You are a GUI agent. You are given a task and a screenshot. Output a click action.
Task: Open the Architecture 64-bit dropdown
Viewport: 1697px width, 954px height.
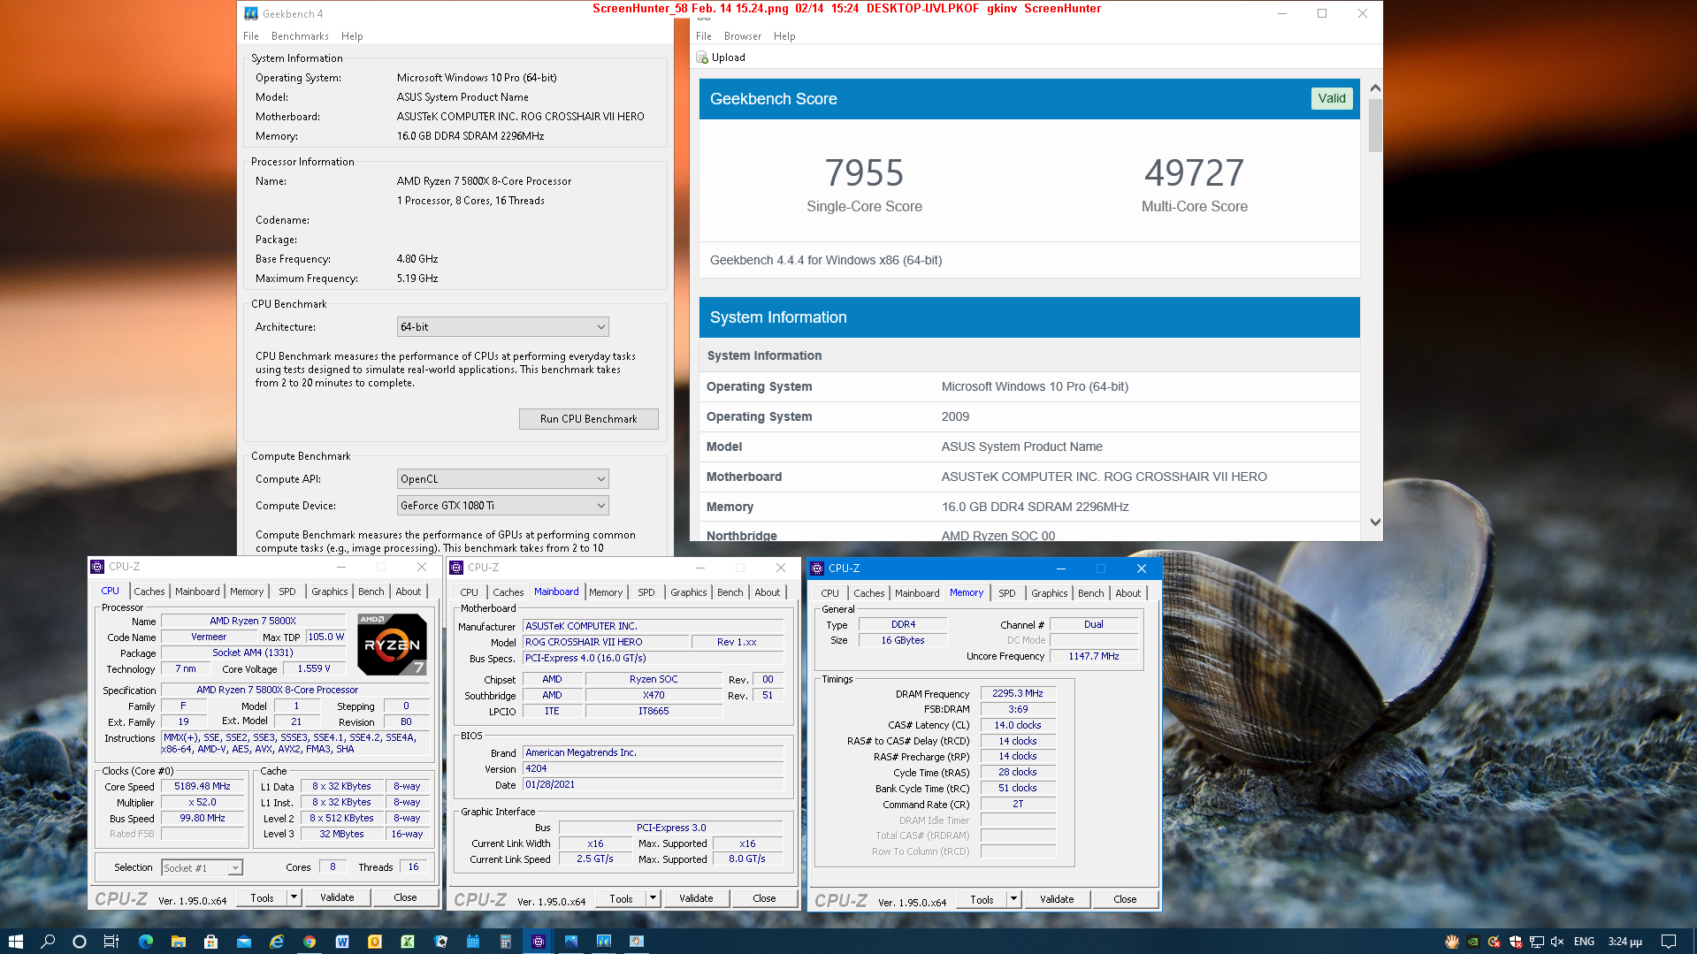pos(503,327)
